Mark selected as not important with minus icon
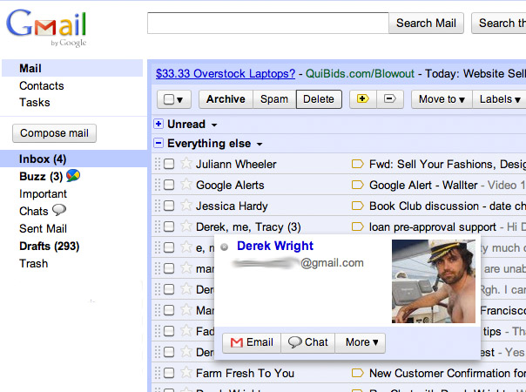Viewport: 526px width, 392px height. (x=390, y=99)
